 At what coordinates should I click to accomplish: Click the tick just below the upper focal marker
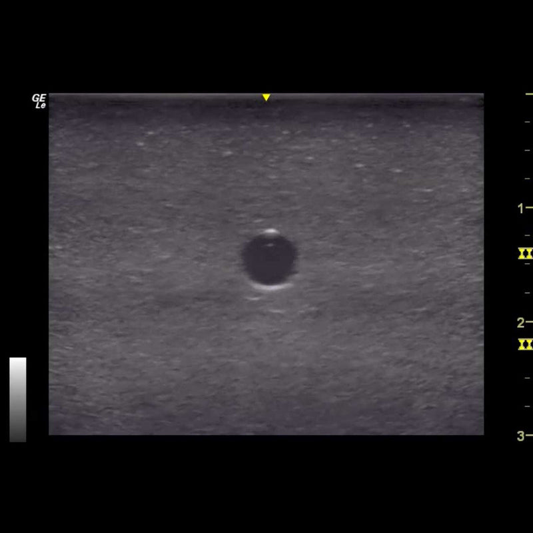(x=529, y=265)
